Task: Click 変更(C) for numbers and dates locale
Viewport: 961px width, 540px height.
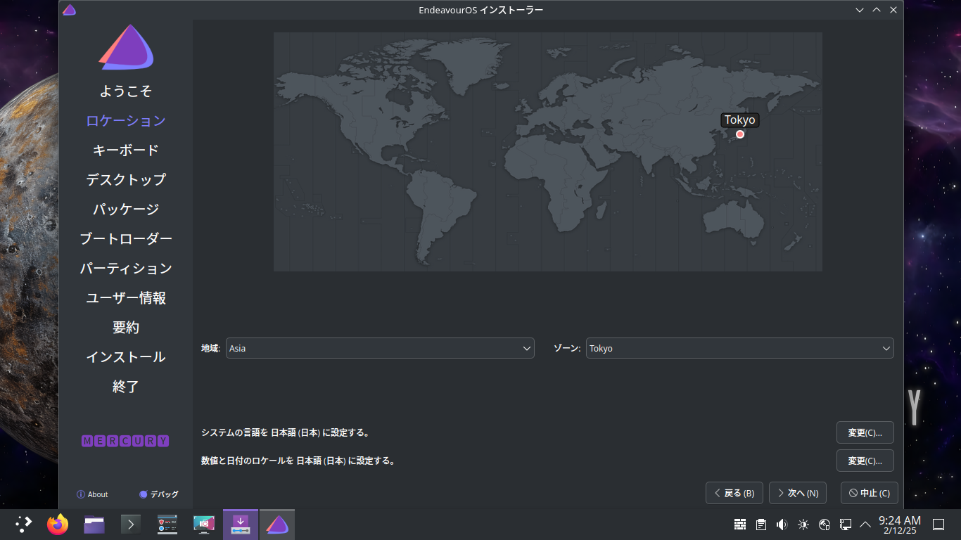Action: click(865, 461)
